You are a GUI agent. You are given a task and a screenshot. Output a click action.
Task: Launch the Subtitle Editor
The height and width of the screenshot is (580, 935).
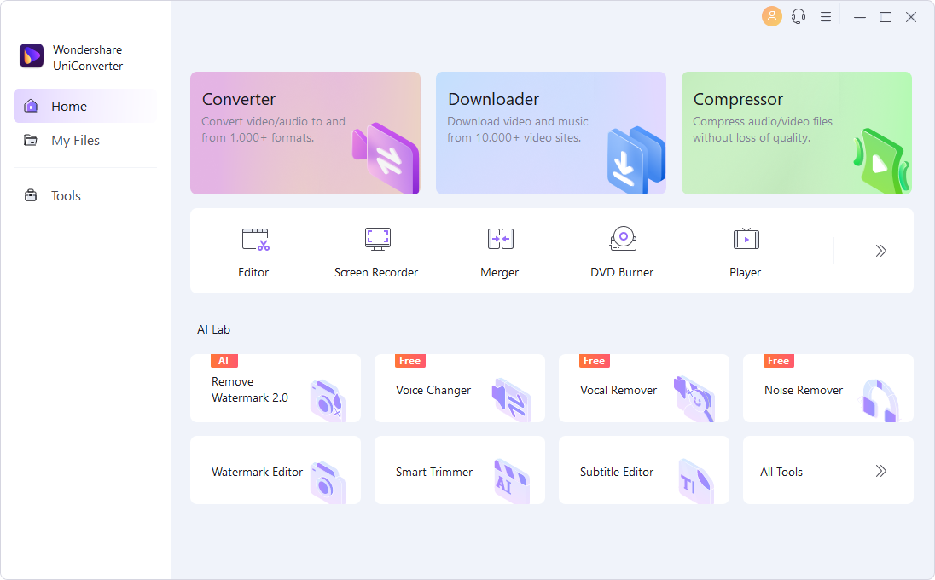[643, 470]
